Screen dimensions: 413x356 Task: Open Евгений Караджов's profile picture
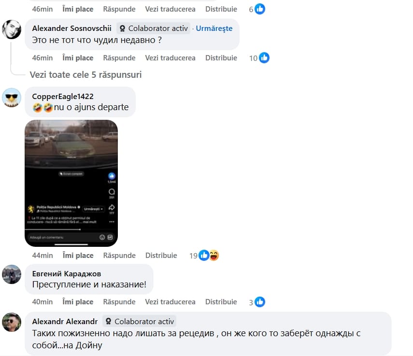pyautogui.click(x=12, y=274)
